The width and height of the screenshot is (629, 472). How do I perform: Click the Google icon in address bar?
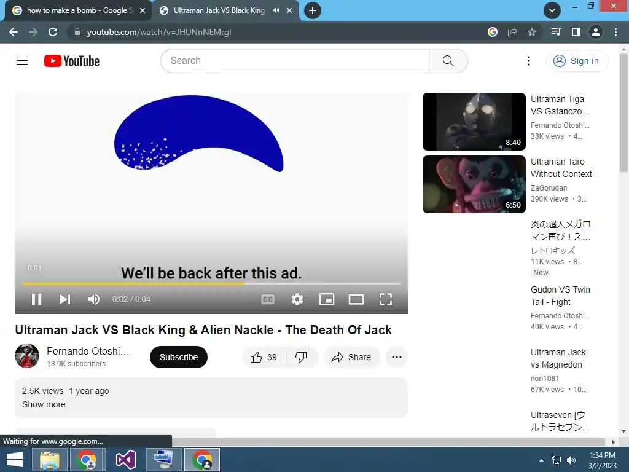coord(493,32)
